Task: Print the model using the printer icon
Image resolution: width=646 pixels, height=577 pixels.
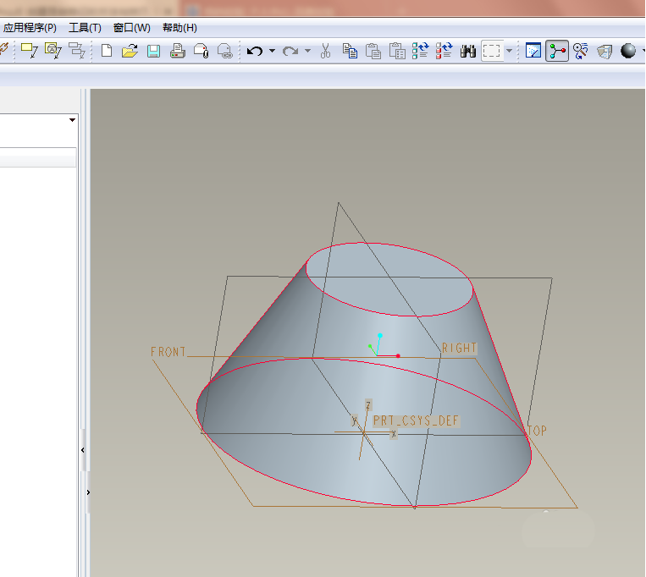Action: point(177,51)
